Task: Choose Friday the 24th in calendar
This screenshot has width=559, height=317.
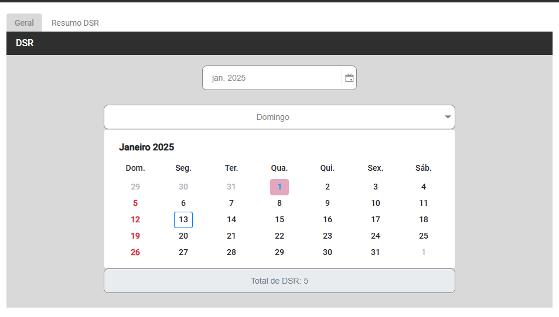Action: coord(376,236)
